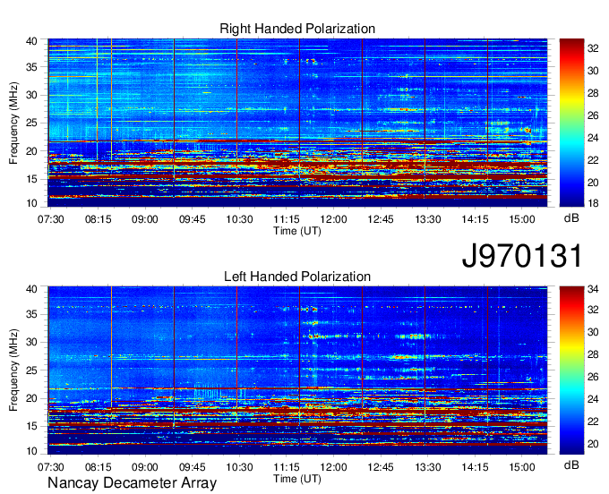Click the 40 MHz tick on top frequency axis
Screen dimensions: 609x494
pyautogui.click(x=31, y=41)
